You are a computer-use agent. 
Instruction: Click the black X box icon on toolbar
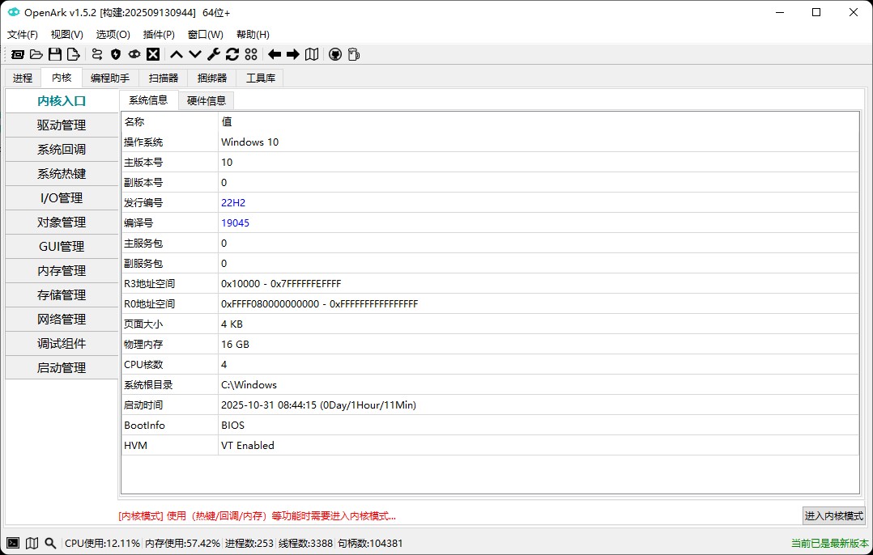coord(153,54)
